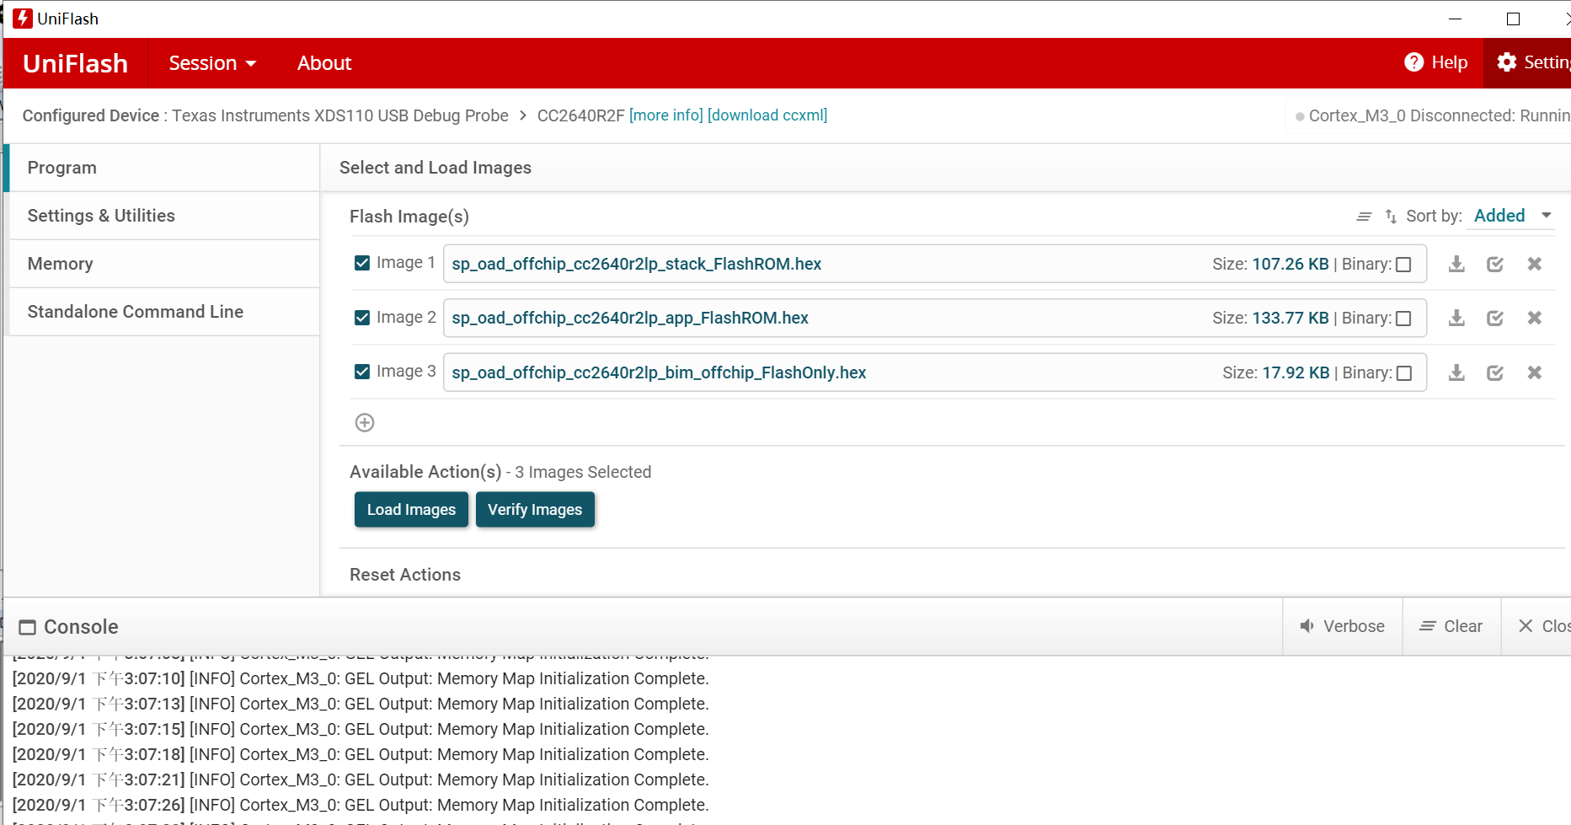Click the download icon for Image 2
The image size is (1571, 825).
1456,318
